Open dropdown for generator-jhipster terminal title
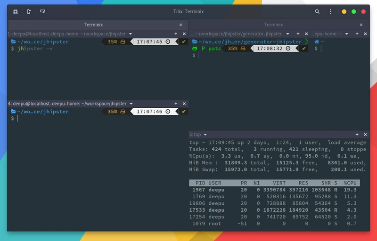The width and height of the screenshot is (377, 241). [288, 34]
